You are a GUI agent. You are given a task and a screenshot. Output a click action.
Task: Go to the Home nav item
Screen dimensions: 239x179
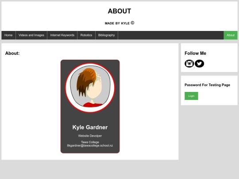point(8,35)
